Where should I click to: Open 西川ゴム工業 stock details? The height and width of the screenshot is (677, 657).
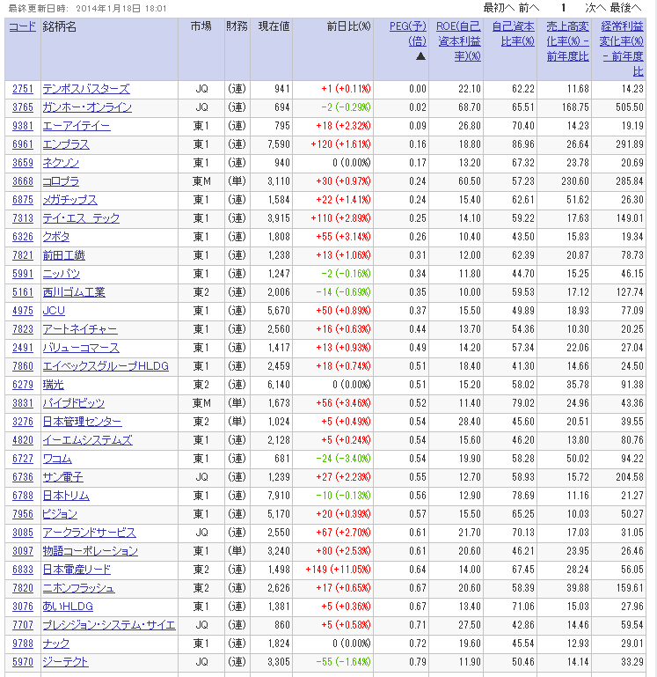(74, 292)
